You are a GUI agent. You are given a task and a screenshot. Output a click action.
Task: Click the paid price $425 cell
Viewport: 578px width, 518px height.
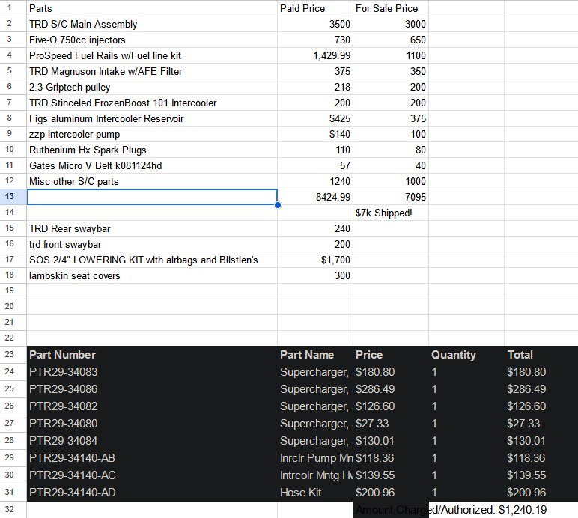[314, 118]
